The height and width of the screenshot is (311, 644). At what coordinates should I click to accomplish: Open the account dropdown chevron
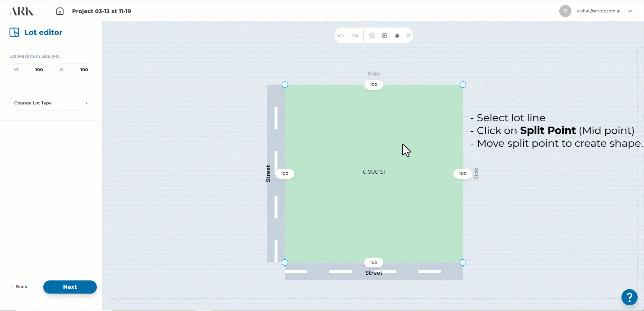click(x=630, y=11)
